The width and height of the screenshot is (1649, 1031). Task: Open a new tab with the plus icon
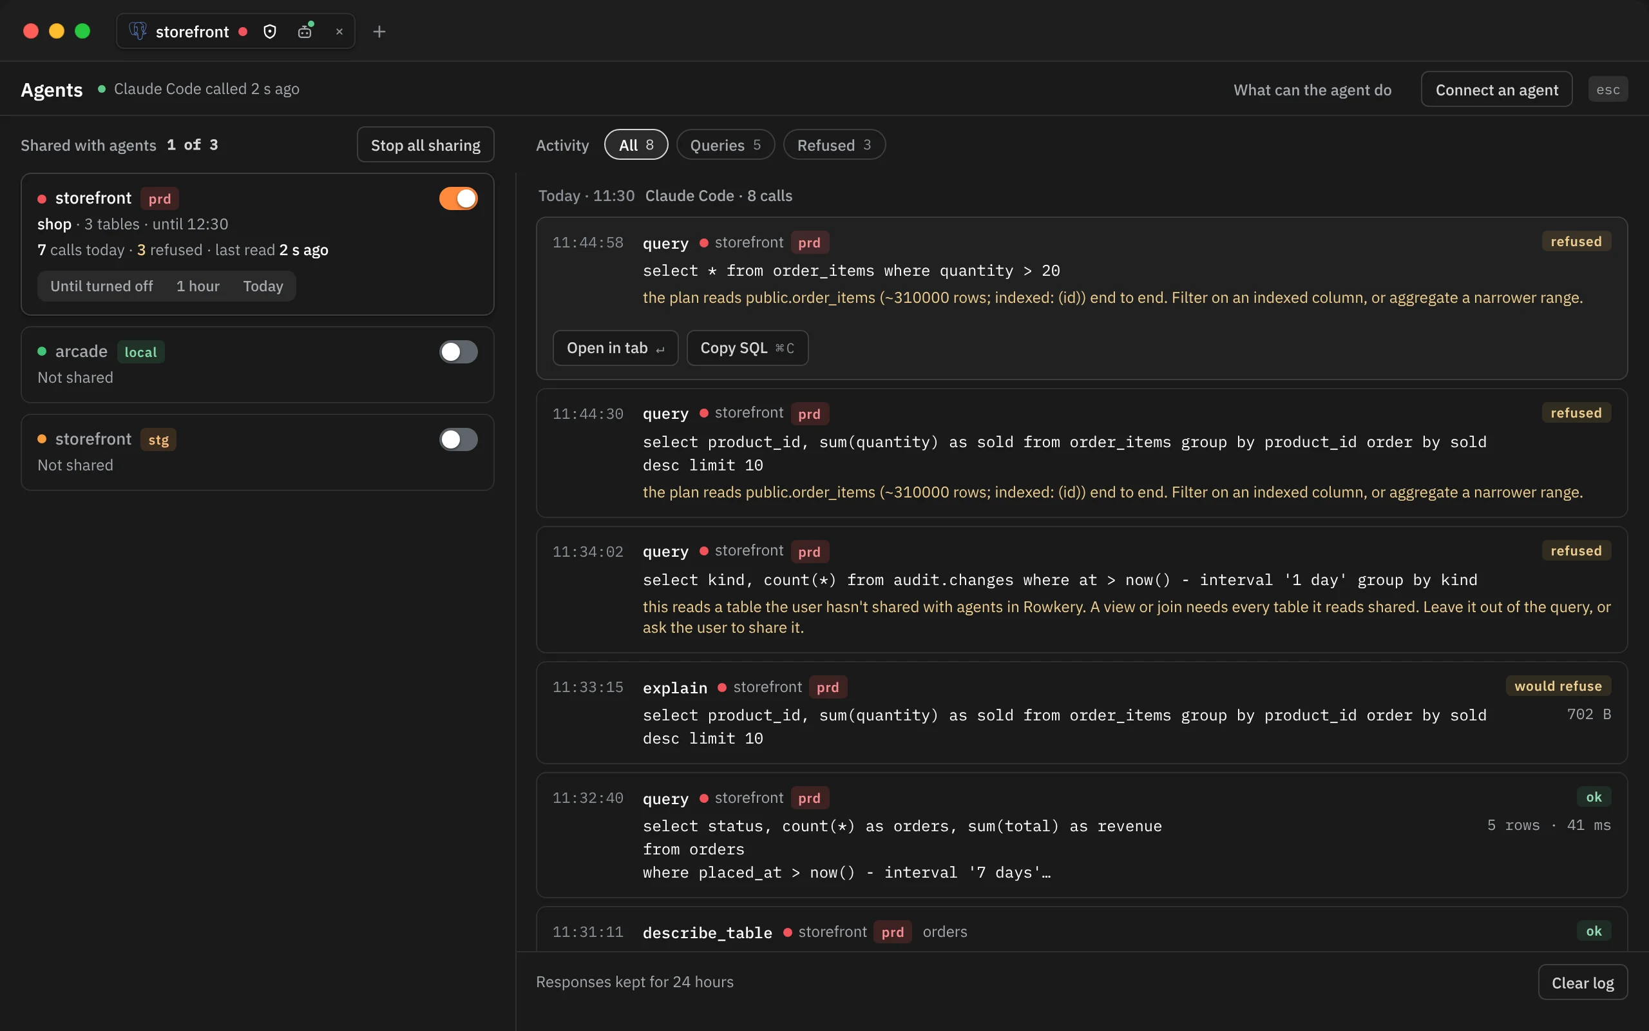tap(379, 32)
